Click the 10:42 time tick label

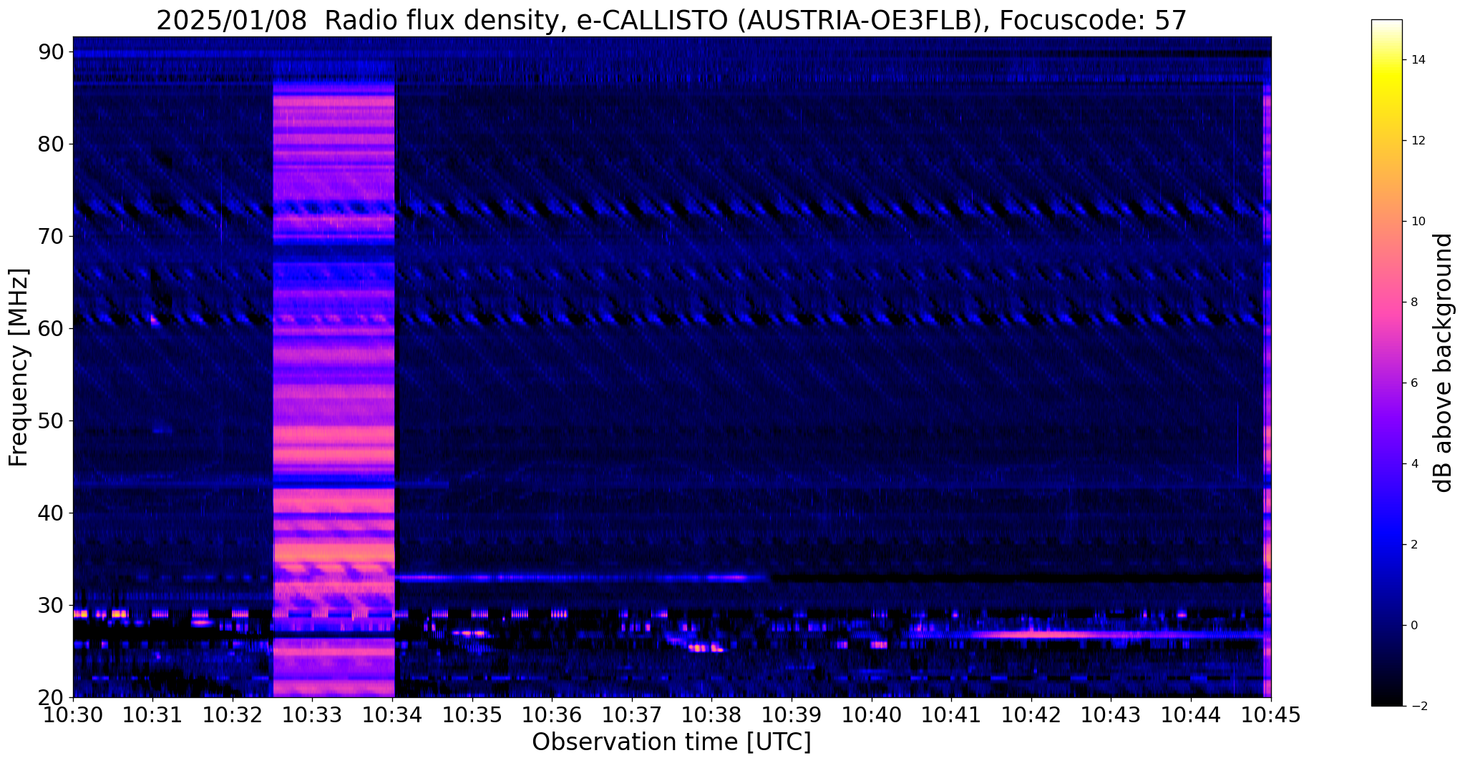1031,714
